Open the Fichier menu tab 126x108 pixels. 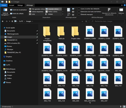pos(4,5)
